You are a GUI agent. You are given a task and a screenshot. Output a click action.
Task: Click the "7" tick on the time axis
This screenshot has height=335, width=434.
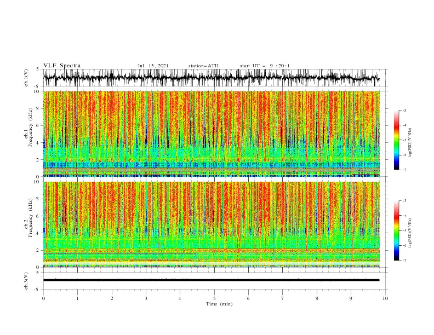tap(283, 298)
